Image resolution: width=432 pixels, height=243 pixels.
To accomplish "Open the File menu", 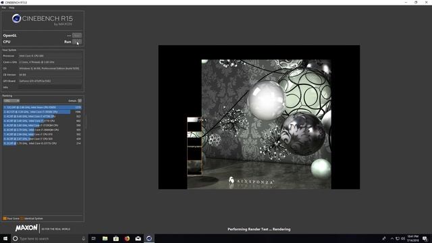I will [3, 7].
